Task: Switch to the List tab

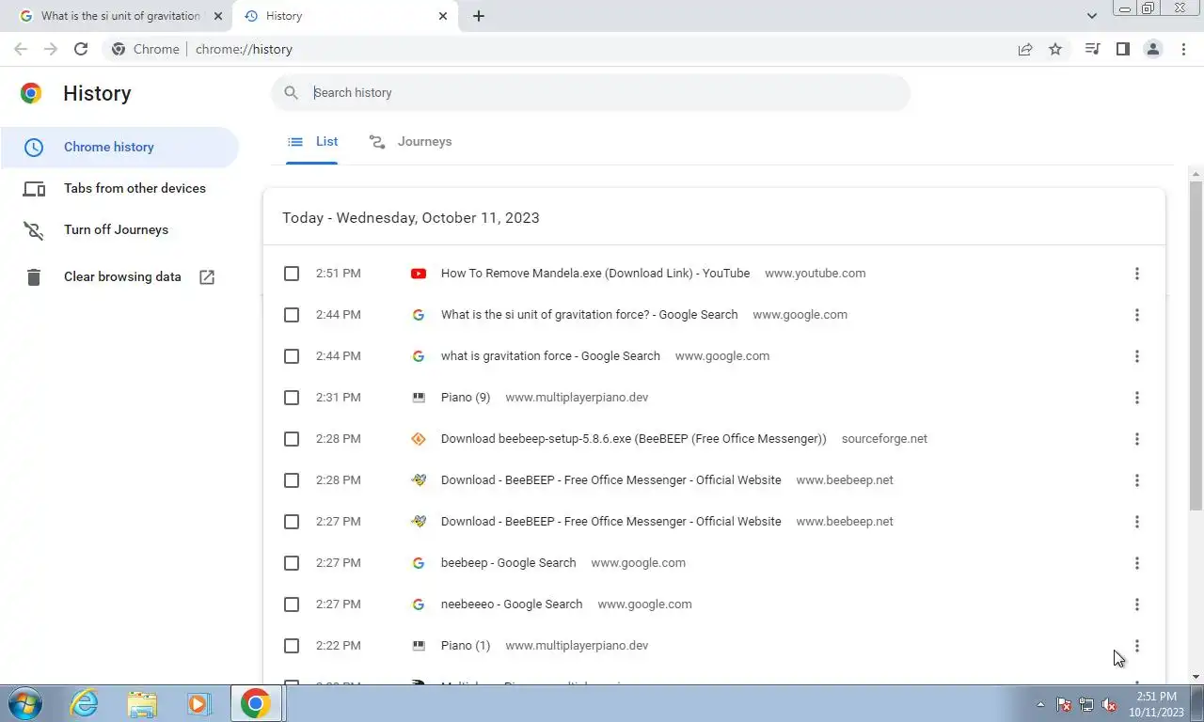Action: point(312,141)
